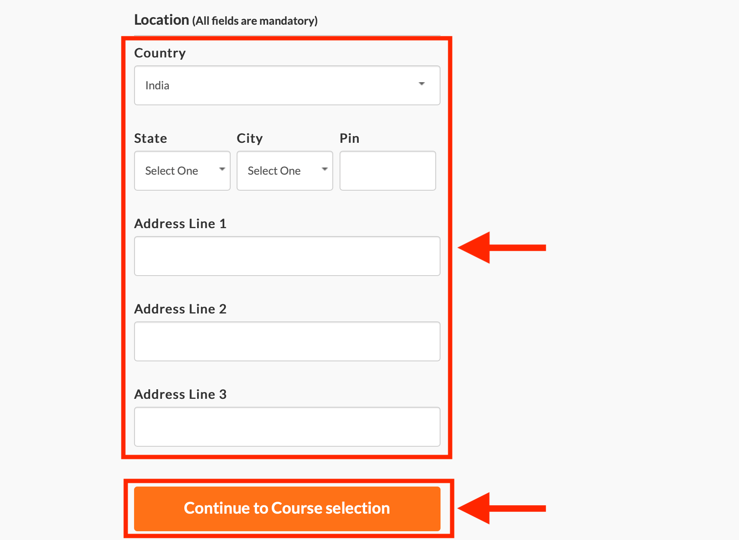The height and width of the screenshot is (540, 739).
Task: Open the City Select One dropdown
Action: [285, 171]
